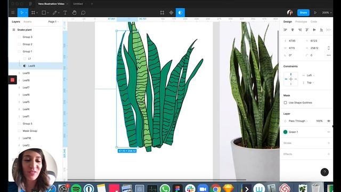Viewport: 341px width, 192px height.
Task: Select the Add Comment tool
Action: coord(83,13)
